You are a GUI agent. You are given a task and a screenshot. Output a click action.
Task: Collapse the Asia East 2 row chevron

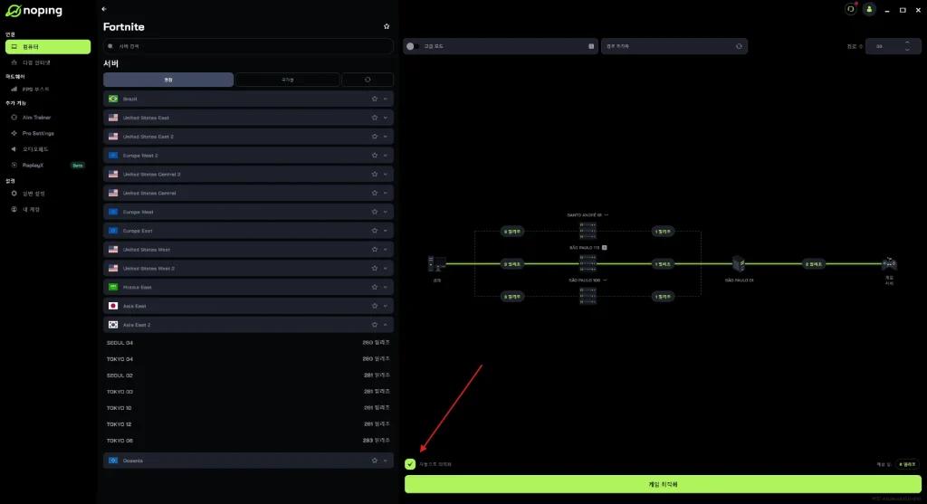tap(386, 325)
